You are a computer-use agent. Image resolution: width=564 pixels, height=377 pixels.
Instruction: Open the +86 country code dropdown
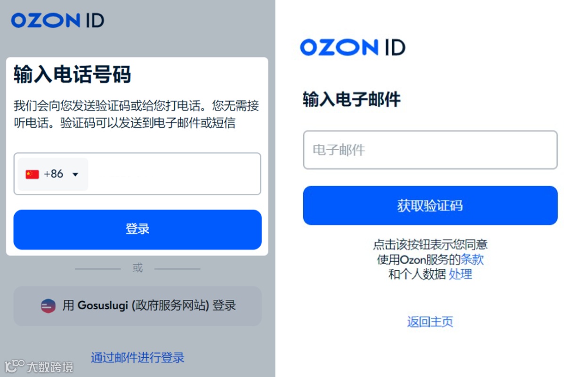(x=53, y=174)
